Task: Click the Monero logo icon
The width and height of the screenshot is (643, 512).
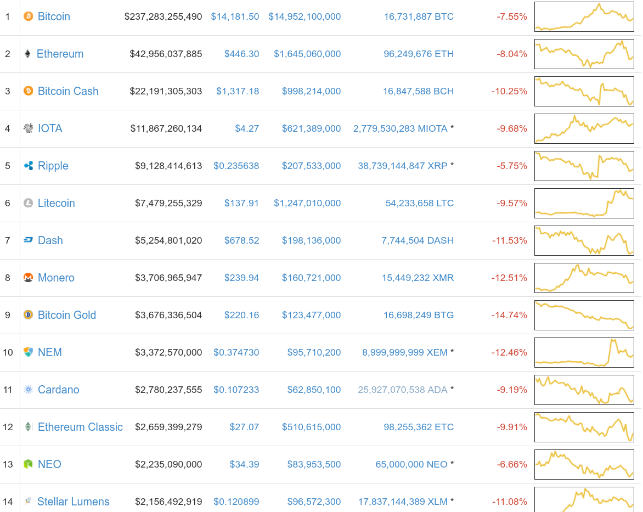Action: [29, 277]
